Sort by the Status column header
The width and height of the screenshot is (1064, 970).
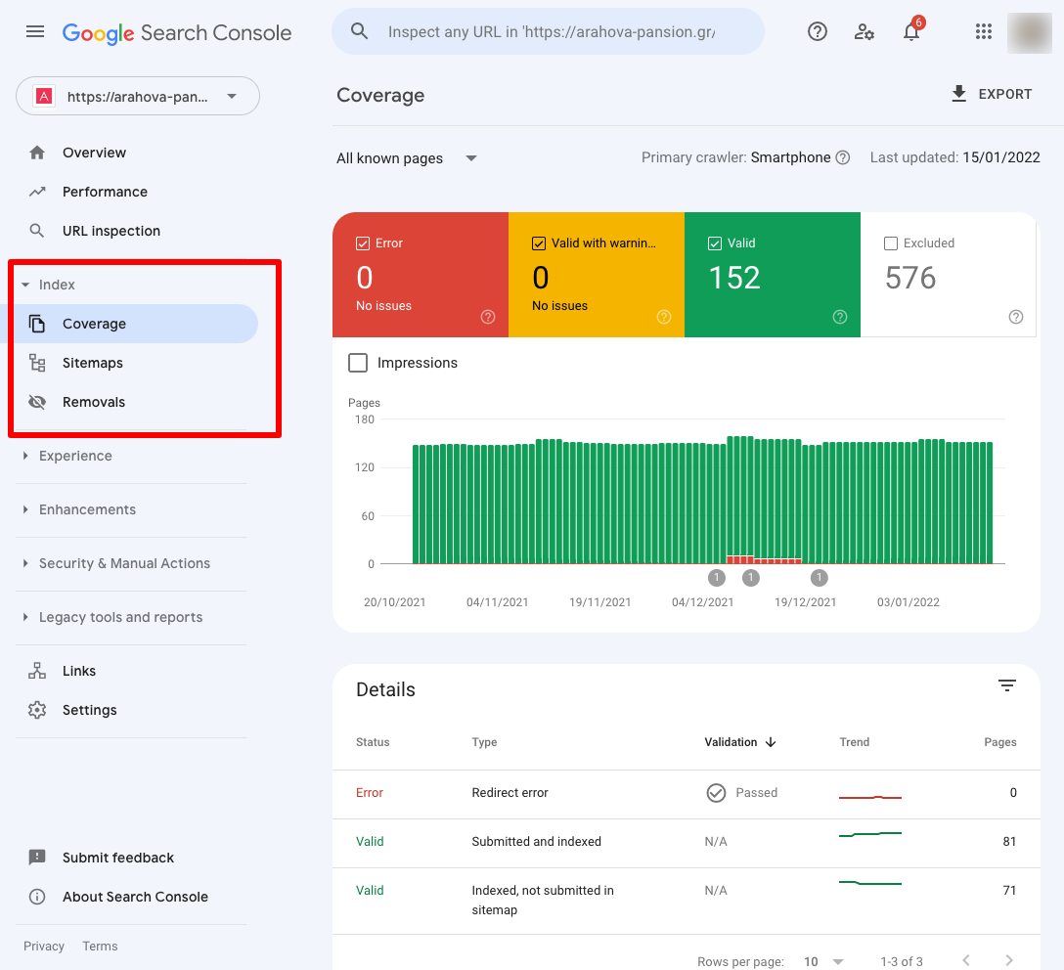click(x=373, y=742)
